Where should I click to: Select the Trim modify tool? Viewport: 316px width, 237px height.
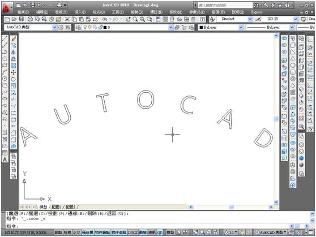(x=13, y=100)
